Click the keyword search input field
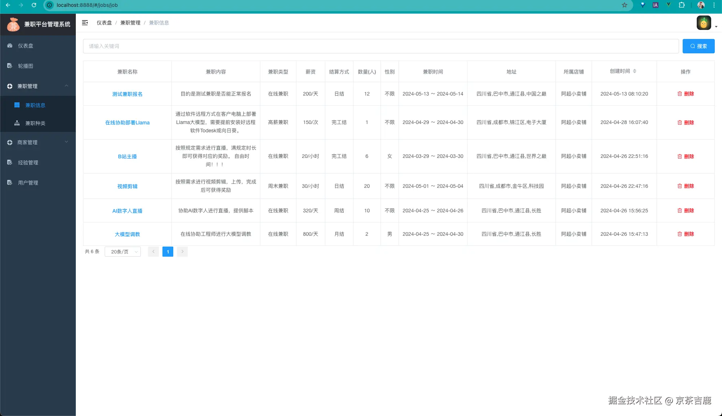Image resolution: width=722 pixels, height=416 pixels. (381, 46)
